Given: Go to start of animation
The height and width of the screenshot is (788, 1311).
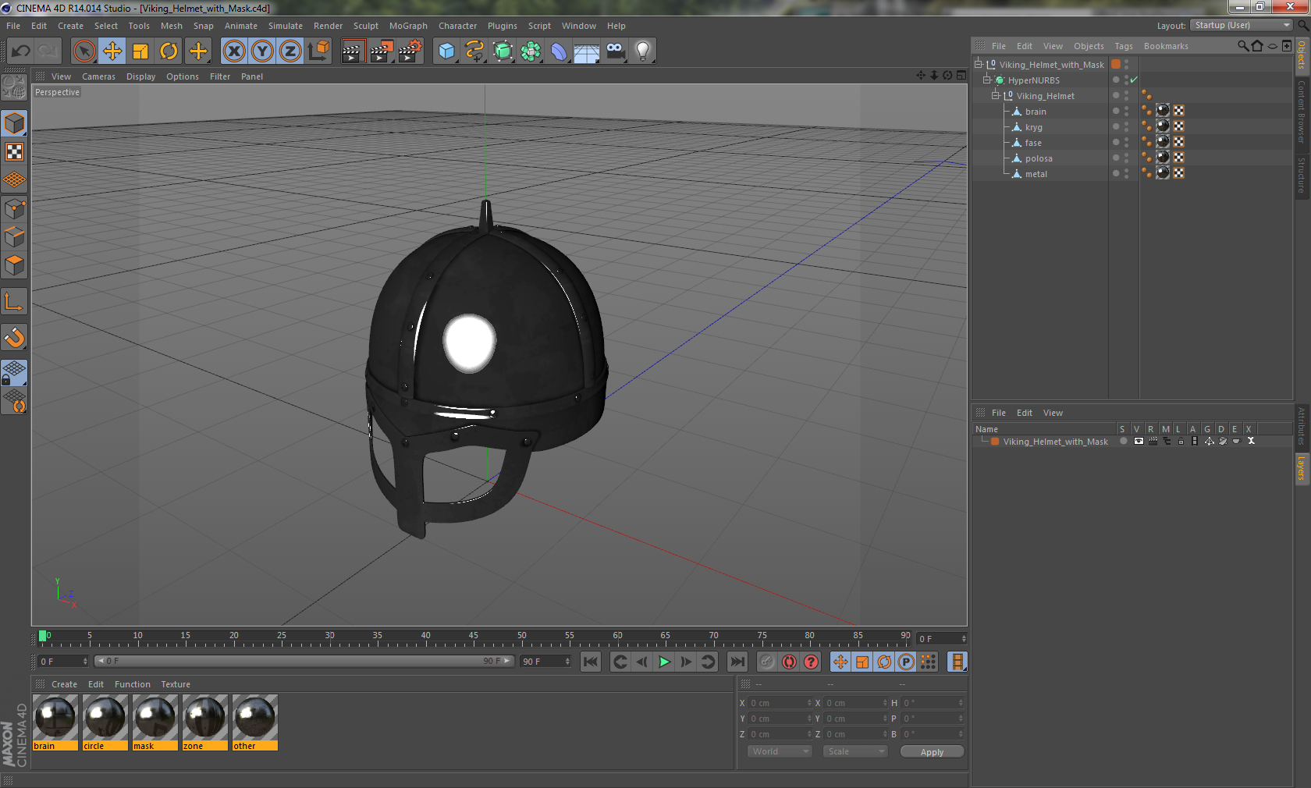Looking at the screenshot, I should point(591,662).
